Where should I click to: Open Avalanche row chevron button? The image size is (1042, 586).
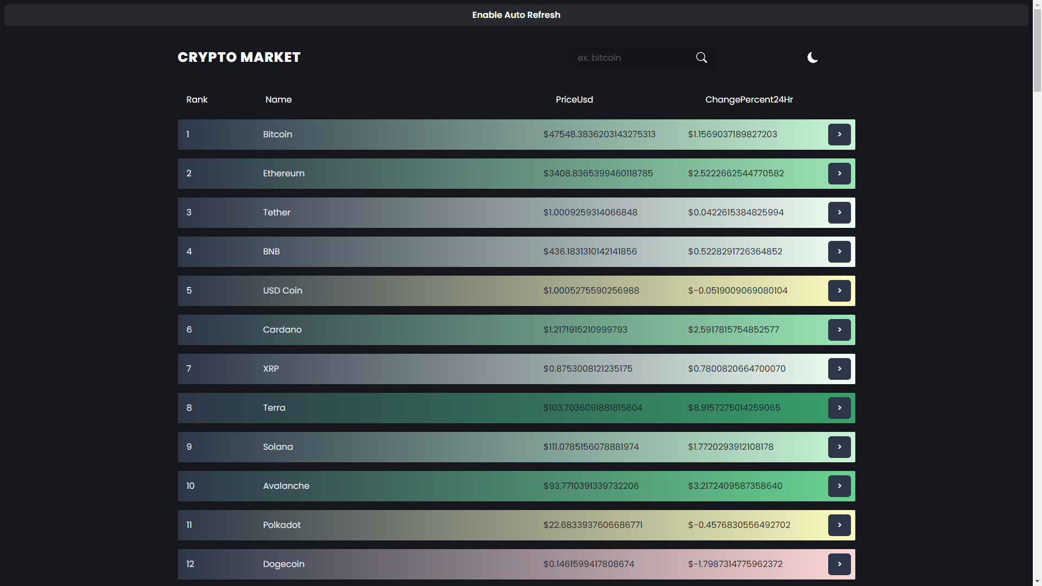click(x=840, y=486)
